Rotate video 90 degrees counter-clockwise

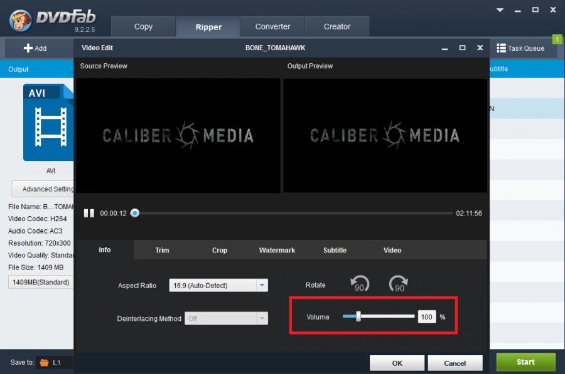point(360,285)
